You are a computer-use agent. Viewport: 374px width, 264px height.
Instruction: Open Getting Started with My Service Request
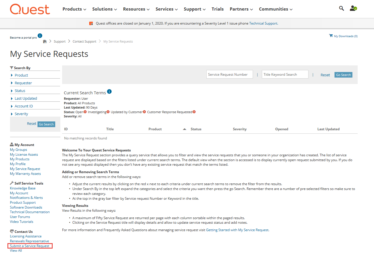coord(237,230)
